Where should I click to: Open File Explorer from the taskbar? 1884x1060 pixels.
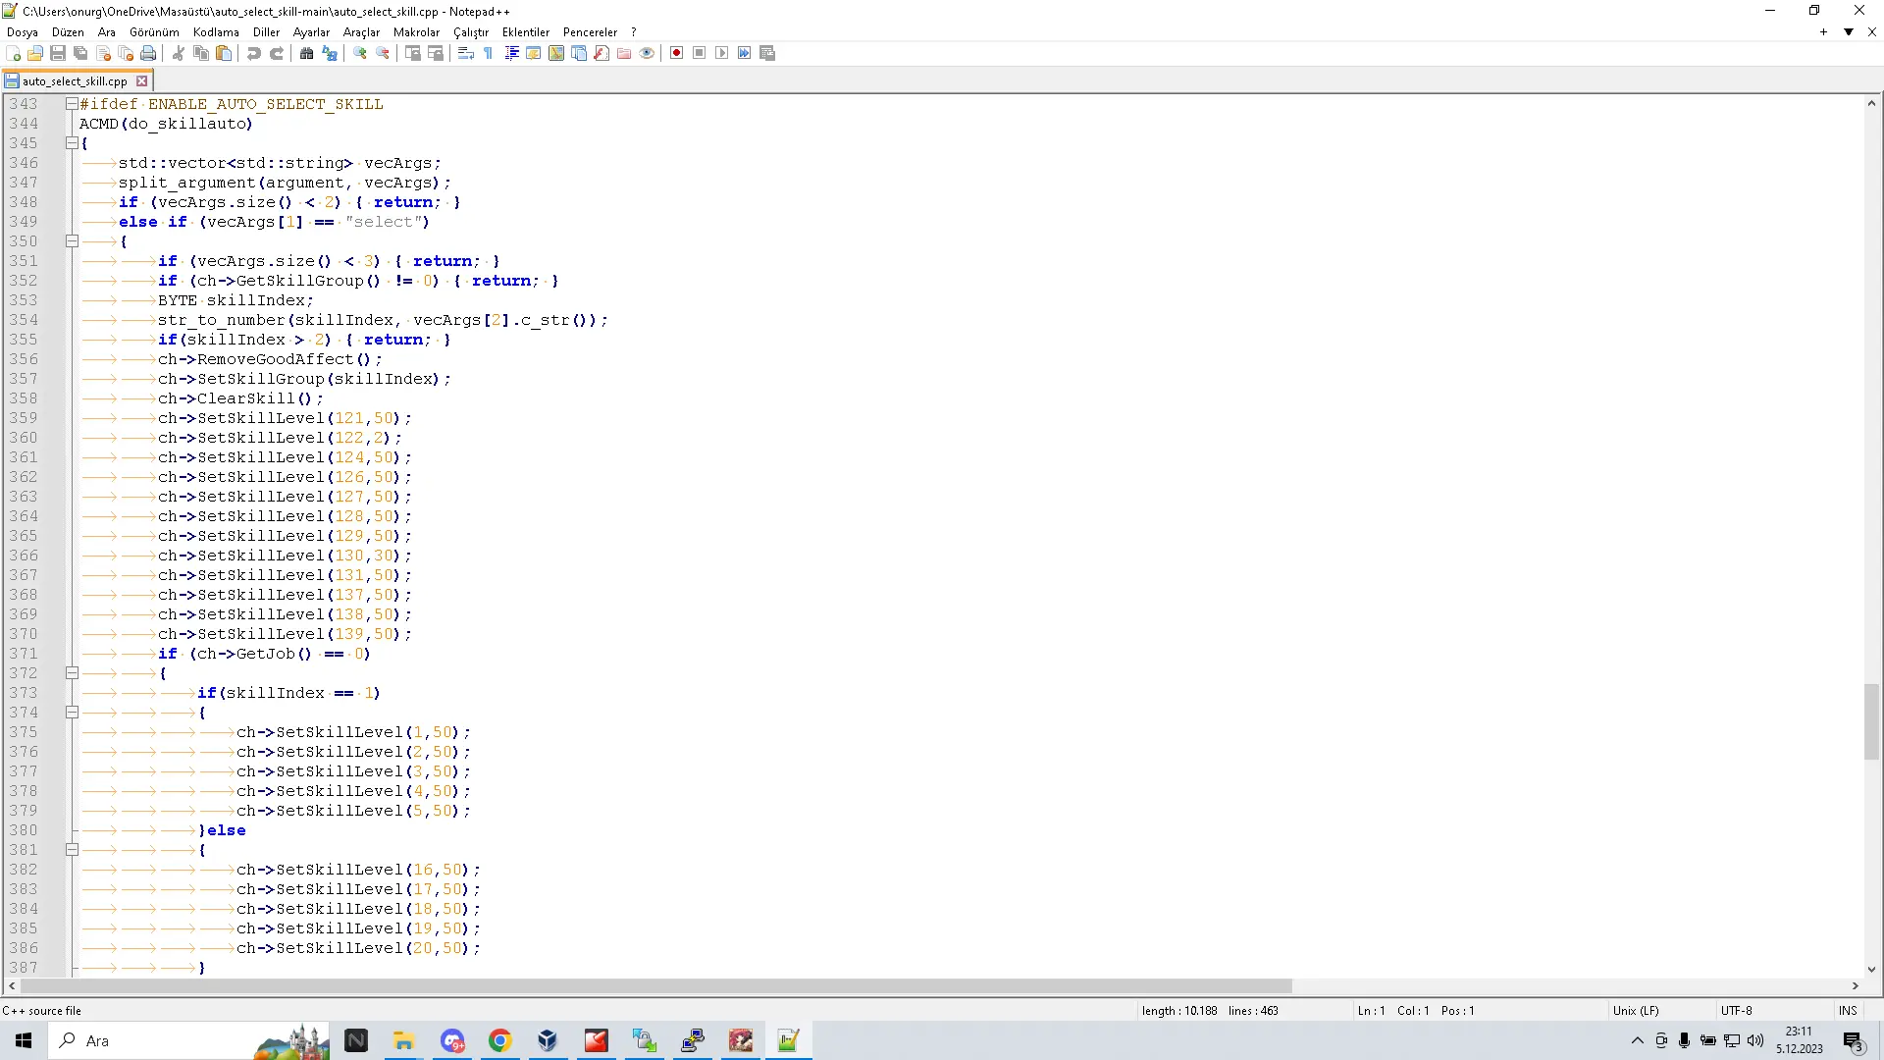(404, 1040)
